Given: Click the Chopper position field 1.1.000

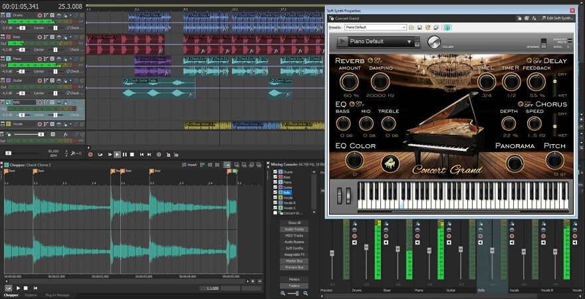Looking at the screenshot, I should pos(209,288).
